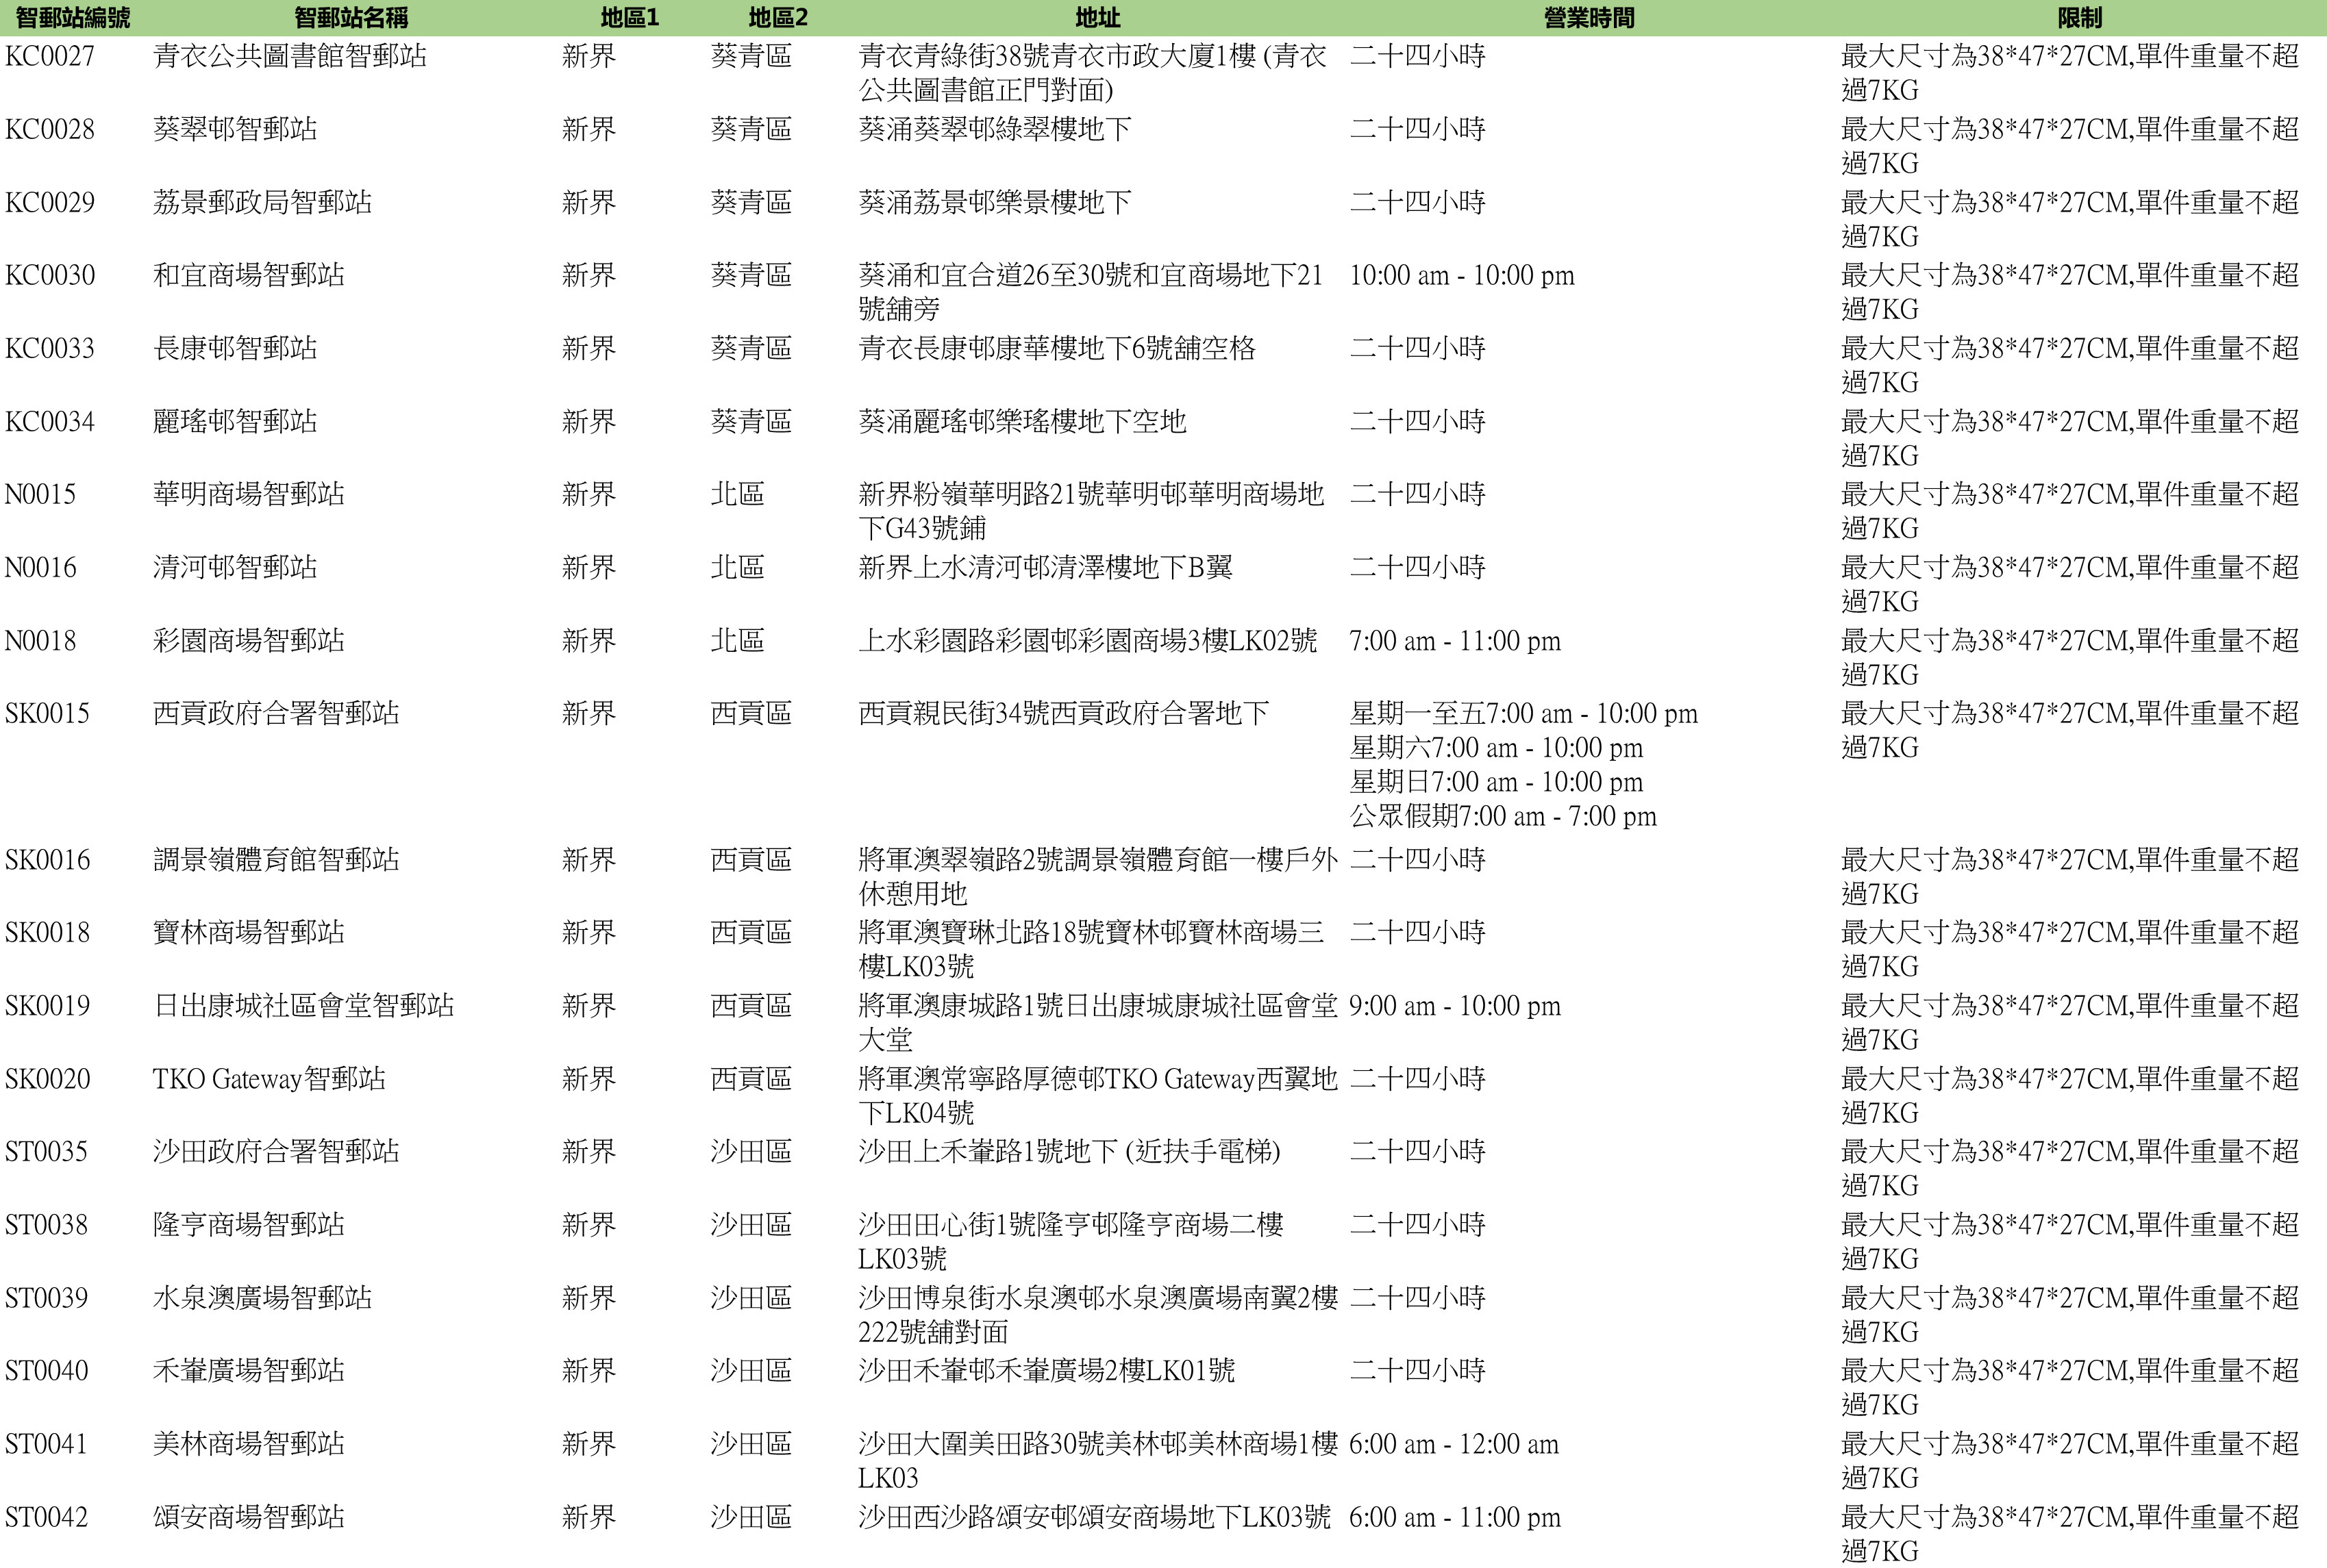Select station code N0016
Image resolution: width=2327 pixels, height=1568 pixels.
click(x=40, y=567)
